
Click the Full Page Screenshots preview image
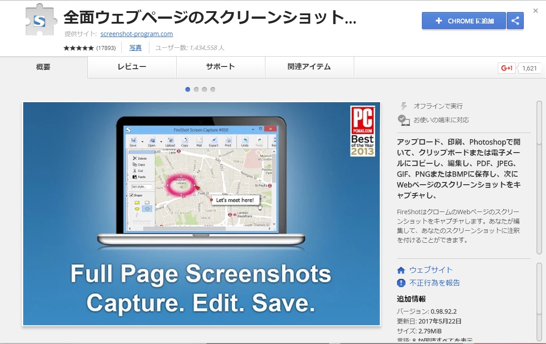tap(201, 214)
